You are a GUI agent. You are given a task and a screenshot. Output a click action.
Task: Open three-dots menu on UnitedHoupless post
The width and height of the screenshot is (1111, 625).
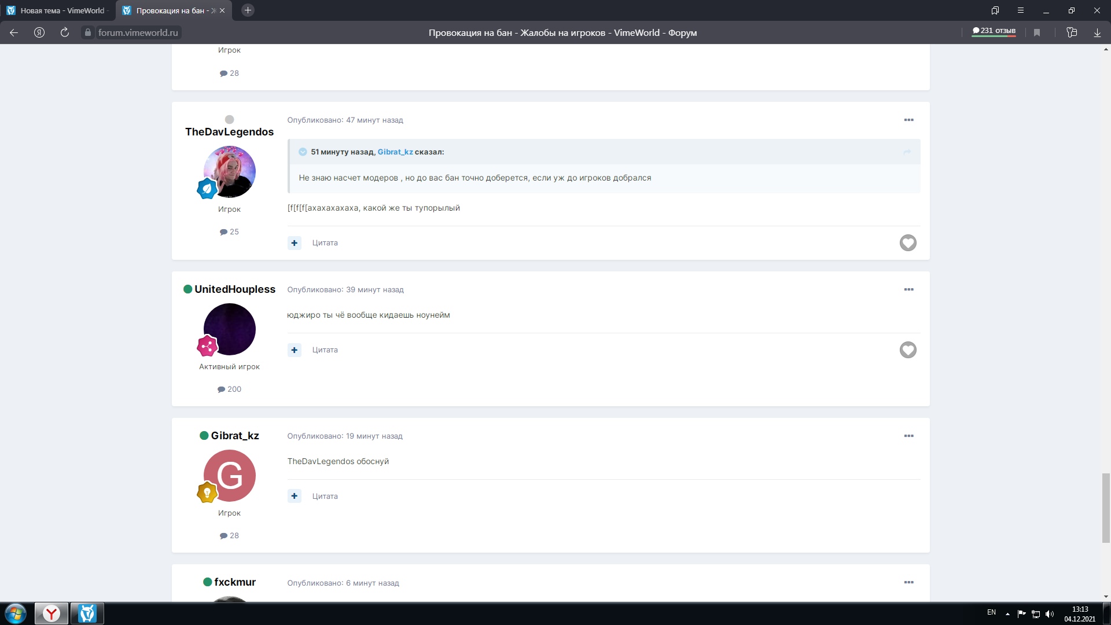click(x=908, y=289)
